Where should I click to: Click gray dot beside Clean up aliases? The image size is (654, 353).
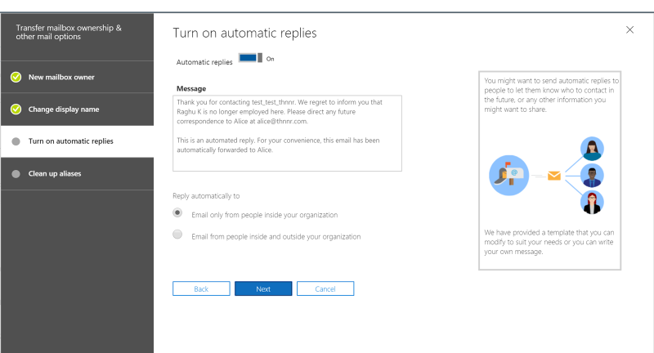pyautogui.click(x=16, y=173)
